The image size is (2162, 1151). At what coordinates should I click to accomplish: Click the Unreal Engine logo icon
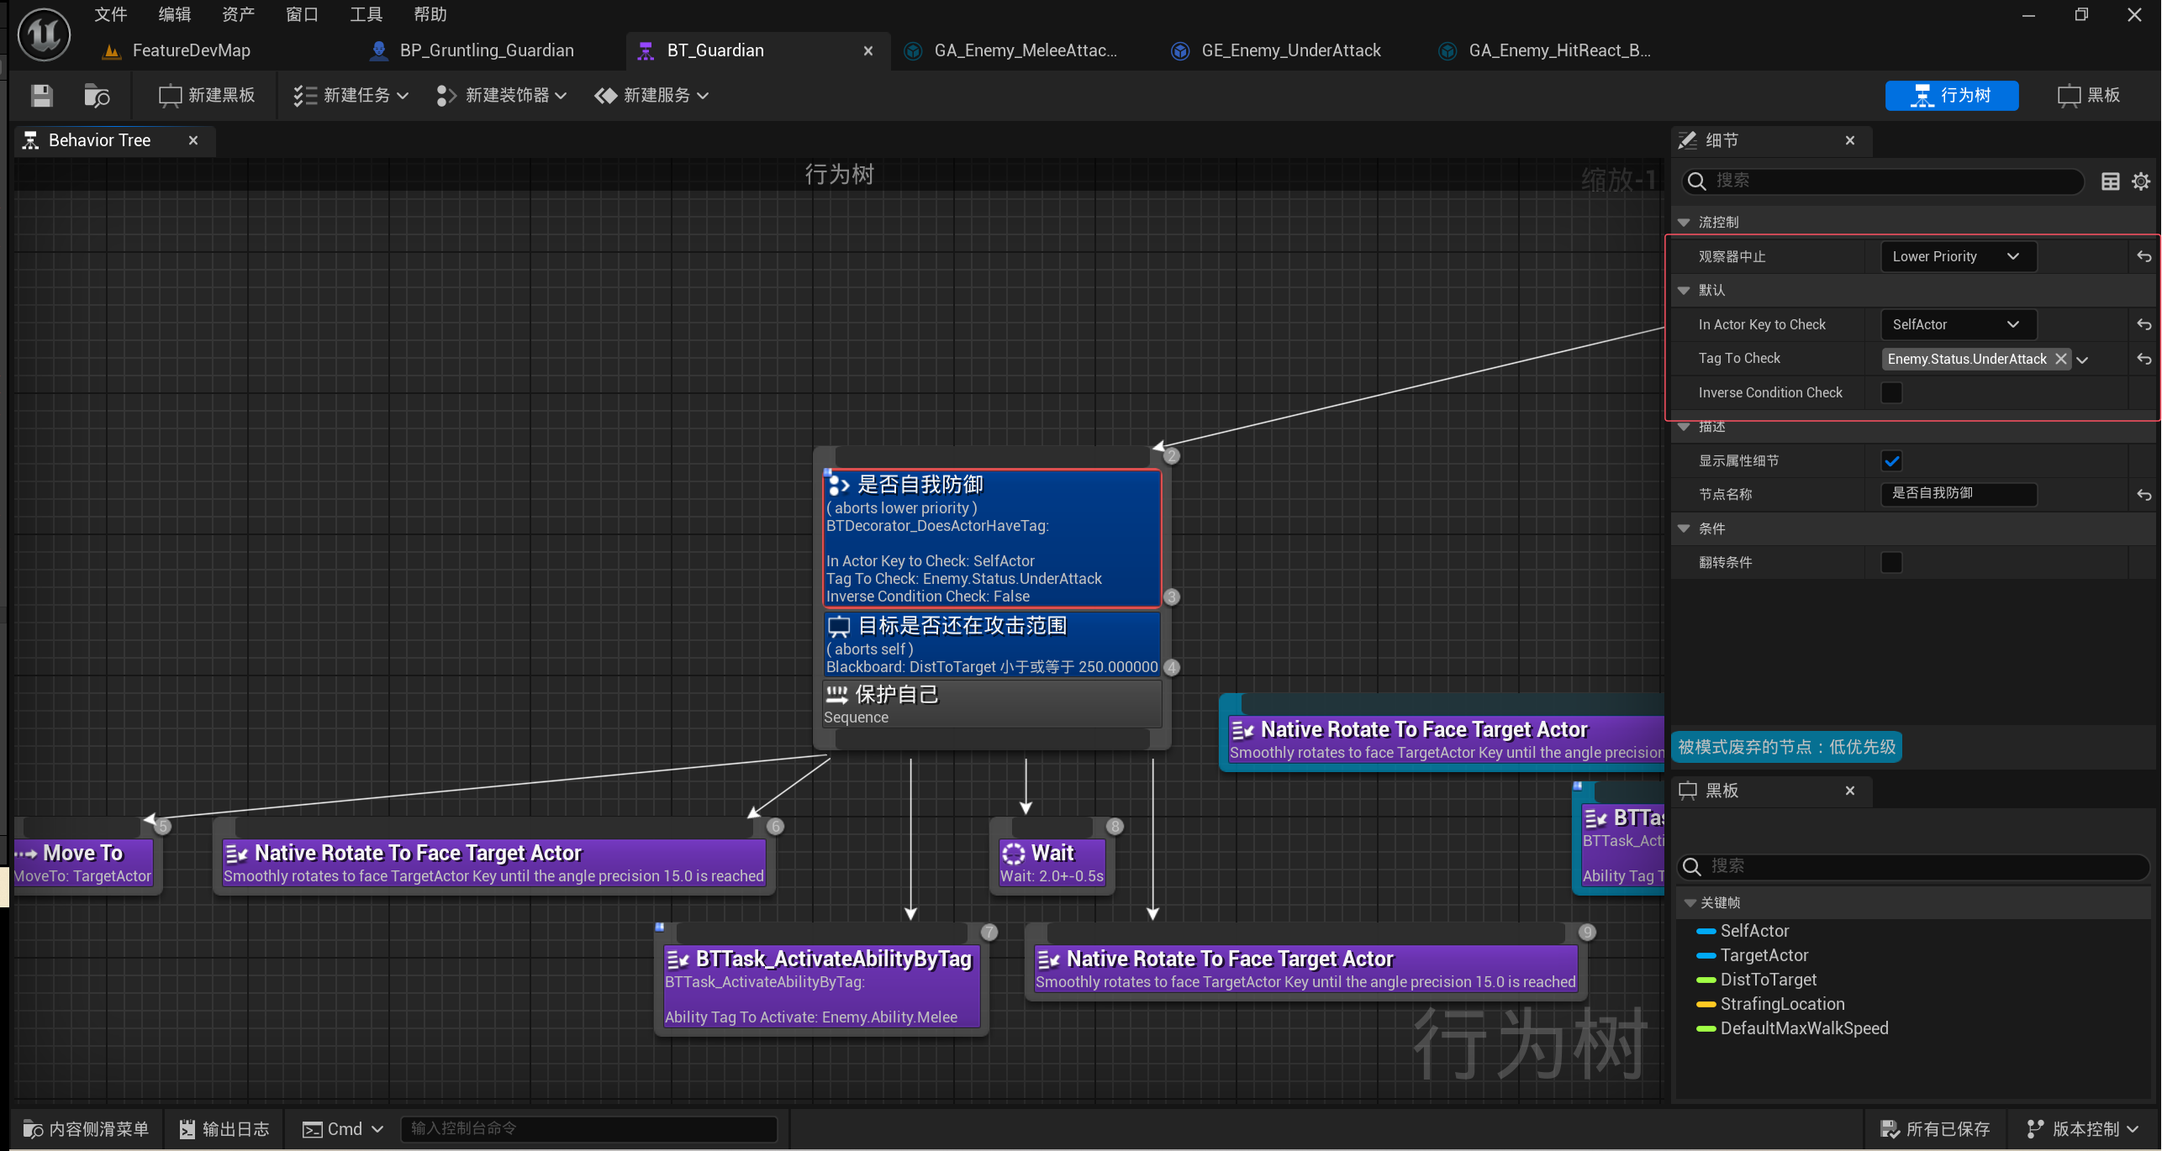pyautogui.click(x=44, y=35)
